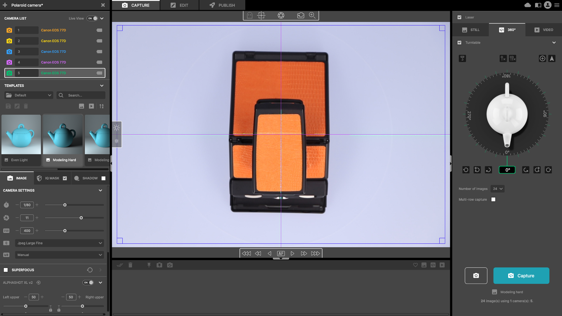Collapse the Camera Settings section
The width and height of the screenshot is (562, 316).
pos(100,190)
